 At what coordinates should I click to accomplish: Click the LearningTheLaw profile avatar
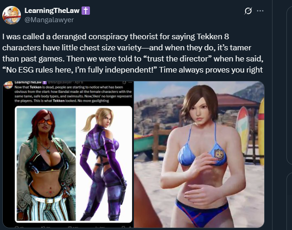click(x=12, y=15)
